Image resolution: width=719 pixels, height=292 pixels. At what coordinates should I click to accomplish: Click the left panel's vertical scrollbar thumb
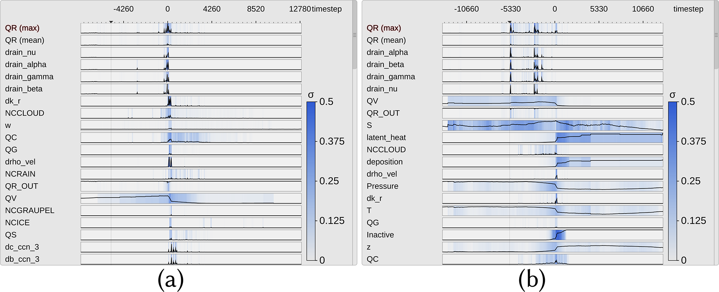coord(354,35)
